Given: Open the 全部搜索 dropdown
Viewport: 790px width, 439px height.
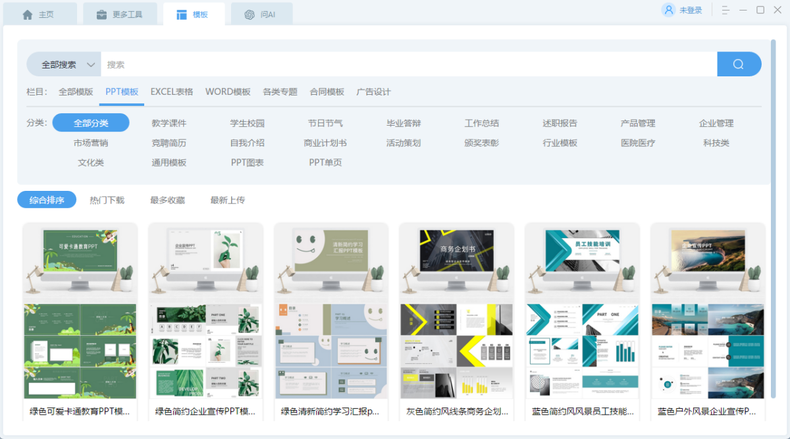Looking at the screenshot, I should click(64, 65).
